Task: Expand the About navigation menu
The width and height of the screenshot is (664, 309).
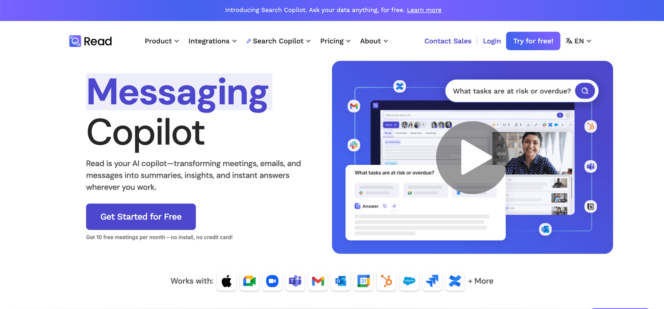Action: [374, 41]
